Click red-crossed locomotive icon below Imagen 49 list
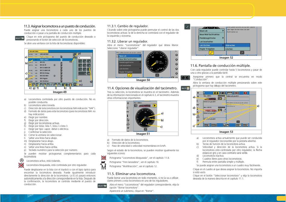286x202 pixels. 21,165
